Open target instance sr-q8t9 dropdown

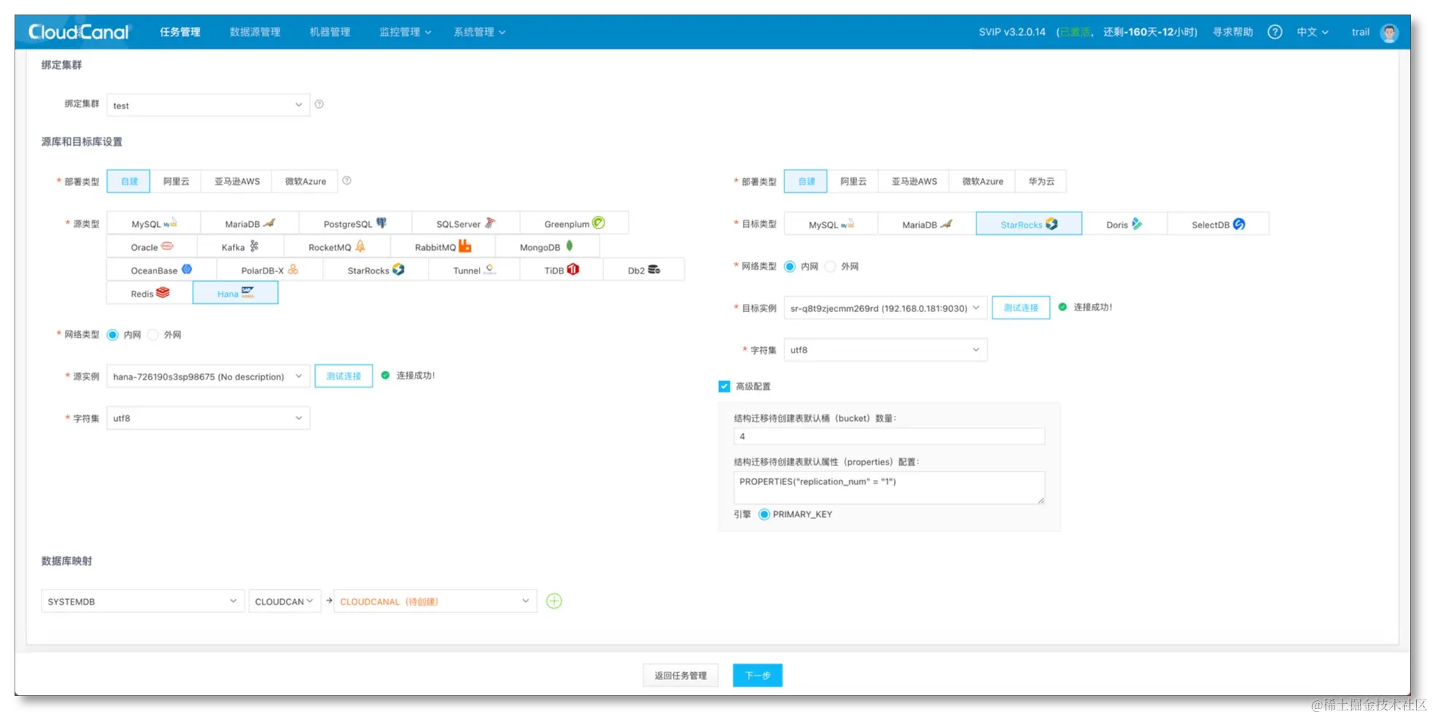click(x=886, y=308)
